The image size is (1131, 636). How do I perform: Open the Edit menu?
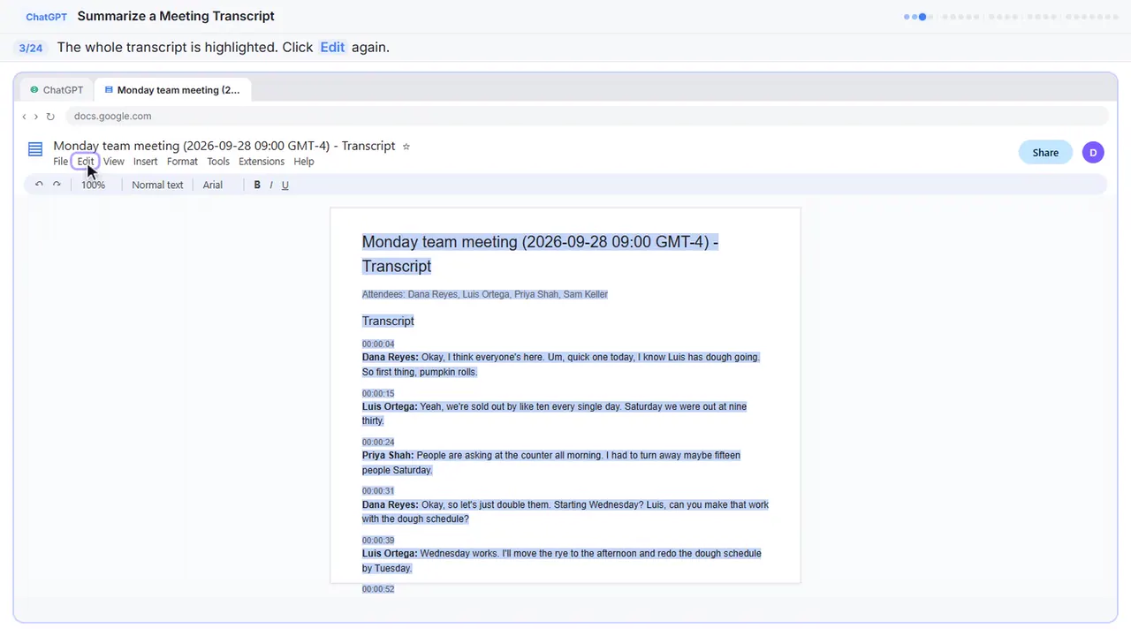click(85, 162)
